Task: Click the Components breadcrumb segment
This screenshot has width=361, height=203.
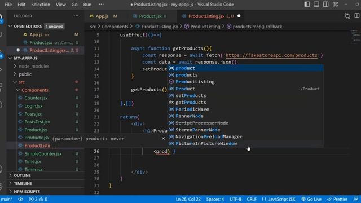Action: [115, 27]
